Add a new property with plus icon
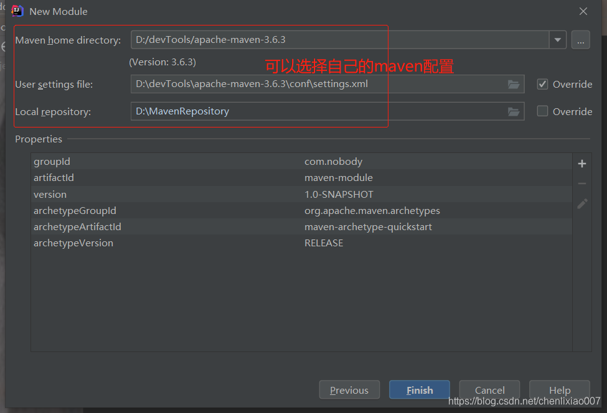This screenshot has height=413, width=607. 582,164
